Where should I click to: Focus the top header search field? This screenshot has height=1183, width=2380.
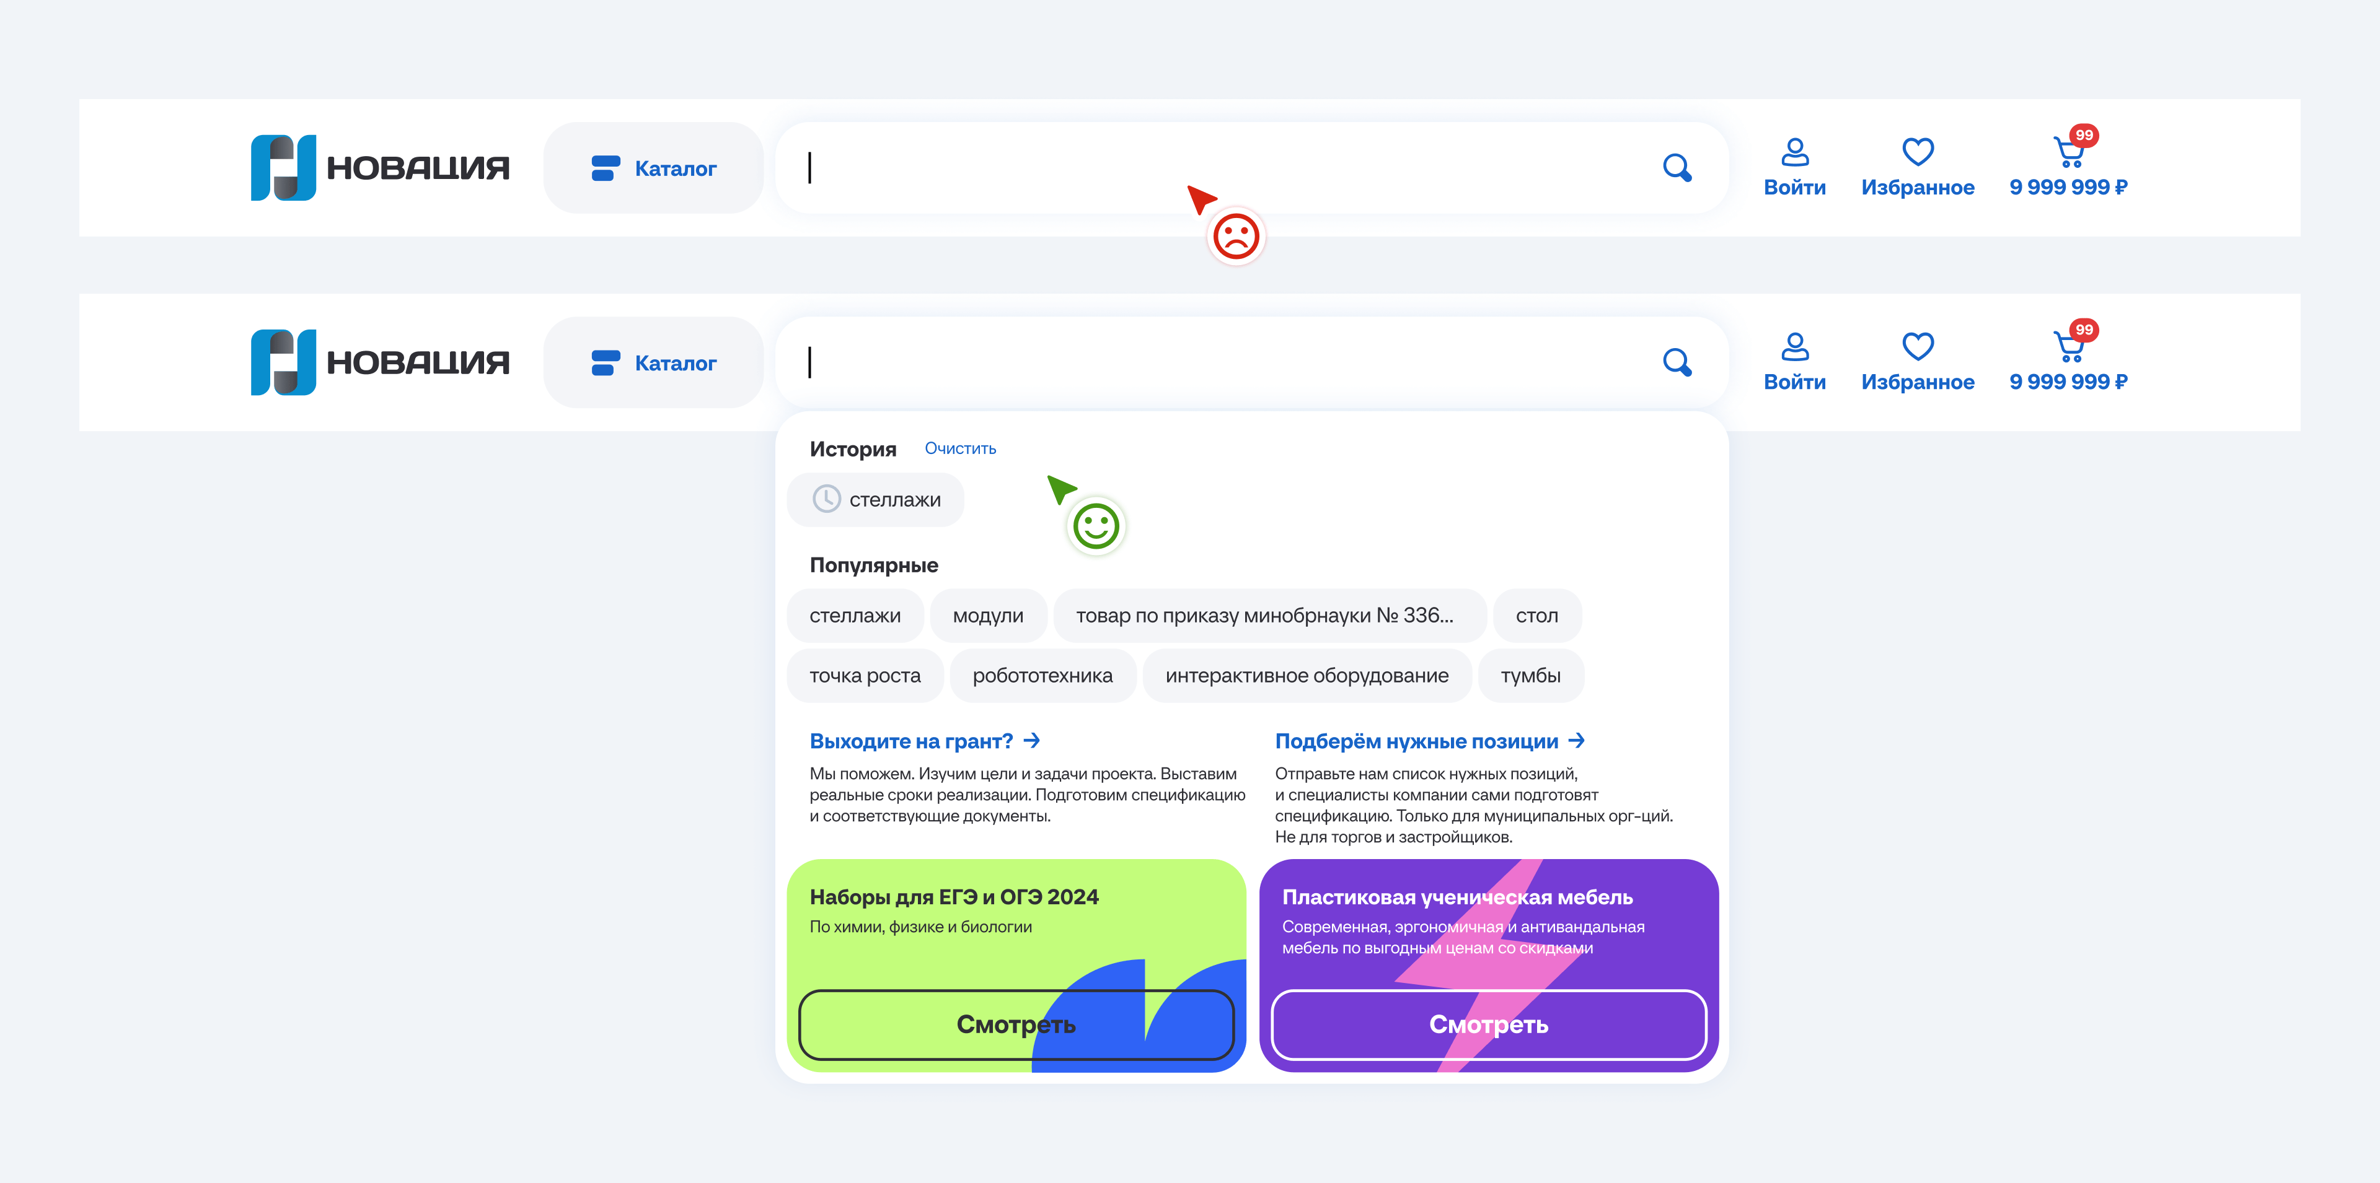click(1201, 168)
